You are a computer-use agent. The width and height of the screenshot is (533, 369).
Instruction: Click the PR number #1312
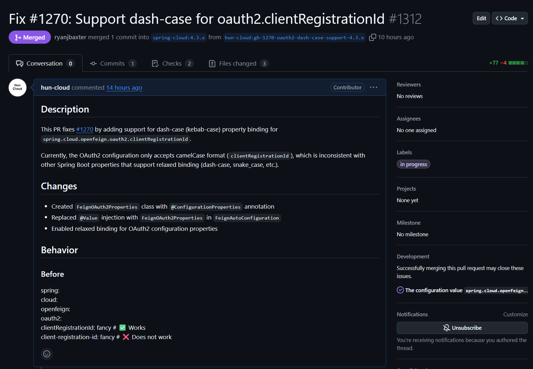tap(405, 19)
